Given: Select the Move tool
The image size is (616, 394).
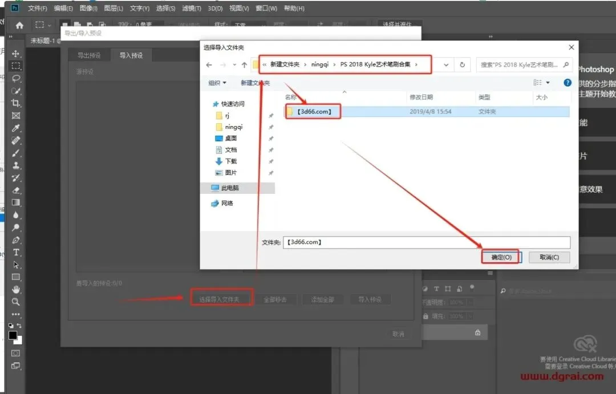Looking at the screenshot, I should (16, 54).
